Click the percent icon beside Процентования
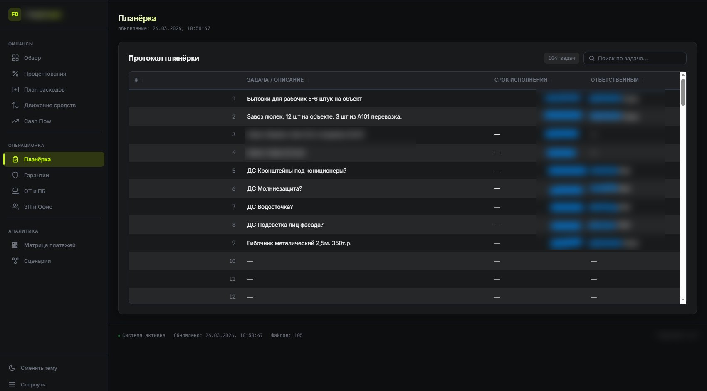Image resolution: width=707 pixels, height=391 pixels. pos(15,74)
